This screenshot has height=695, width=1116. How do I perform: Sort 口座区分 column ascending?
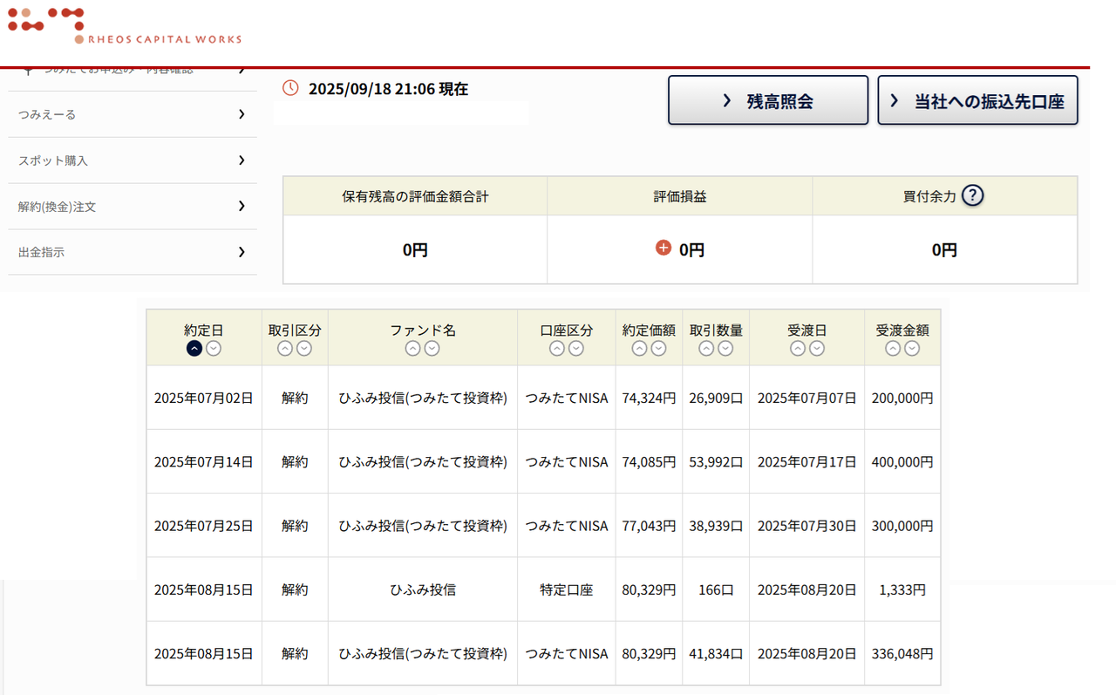point(557,348)
